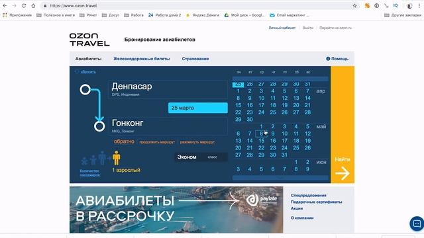This screenshot has width=424, height=238.
Task: Open the Приложения apps grid shortcut
Action: tap(17, 15)
